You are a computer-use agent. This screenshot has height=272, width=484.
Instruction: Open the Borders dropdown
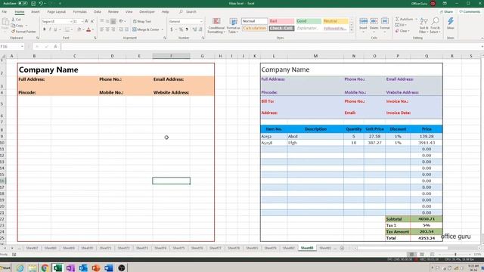click(72, 29)
